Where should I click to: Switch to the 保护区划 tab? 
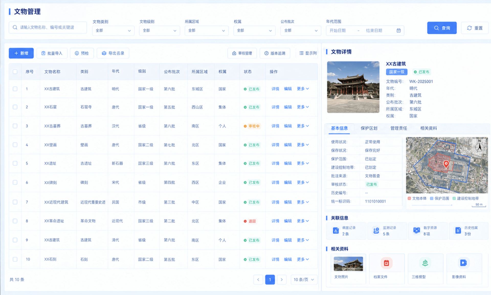point(369,128)
